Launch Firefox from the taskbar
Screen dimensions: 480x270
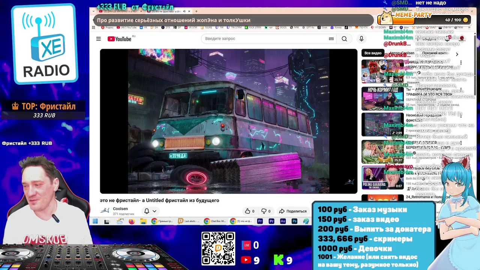(x=132, y=221)
